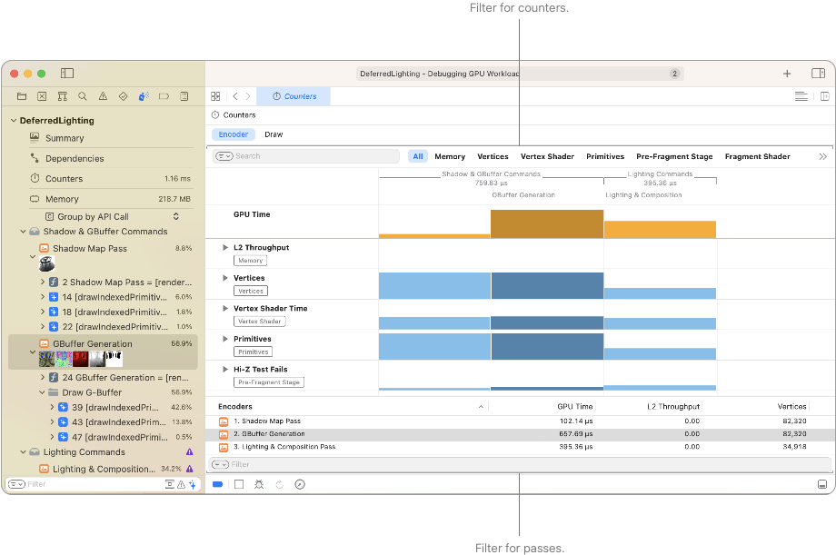Expand the L2 Throughput counter row
836x555 pixels.
click(225, 247)
